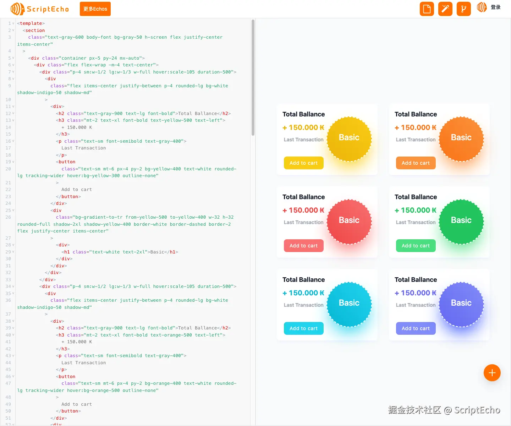
Task: Collapse code fold arrow at line 2
Action: click(x=13, y=30)
